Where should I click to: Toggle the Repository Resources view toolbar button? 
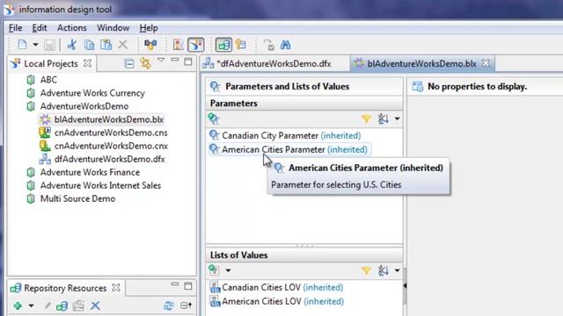223,45
